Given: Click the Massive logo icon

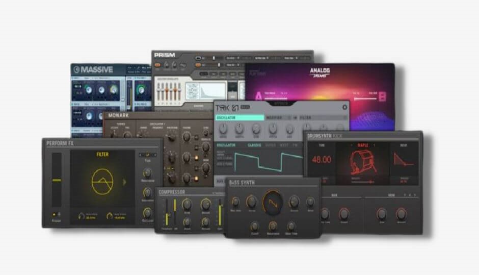Looking at the screenshot, I should [x=76, y=70].
